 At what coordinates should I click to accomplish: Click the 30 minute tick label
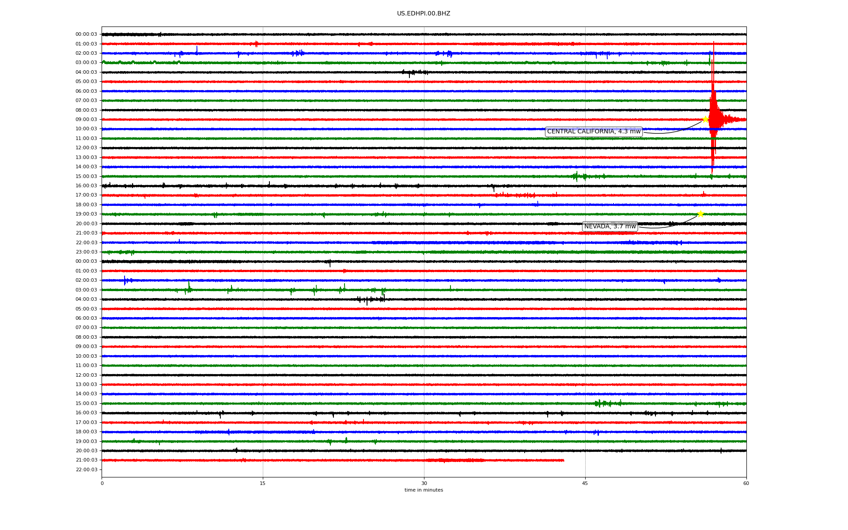click(424, 483)
